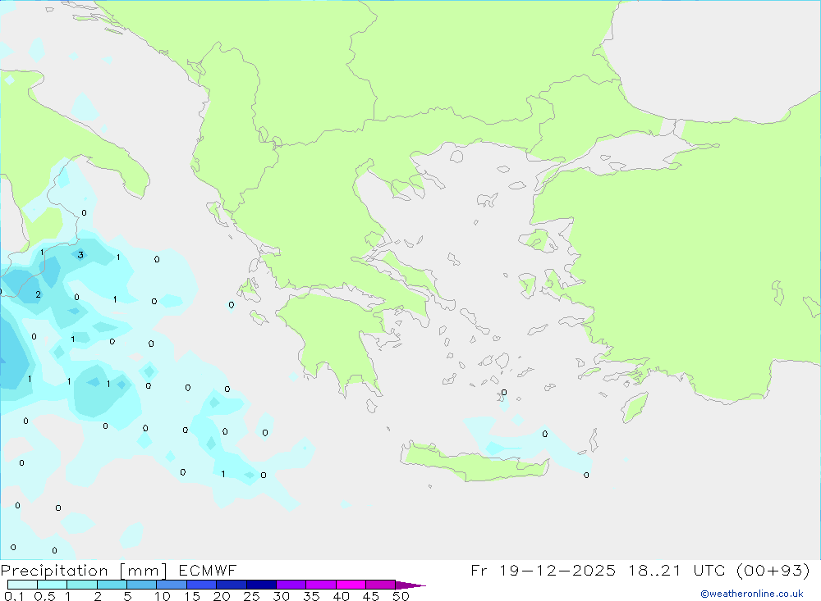Viewport: 821px width, 601px height.
Task: Click the '5' legend scale label
Action: tap(127, 596)
